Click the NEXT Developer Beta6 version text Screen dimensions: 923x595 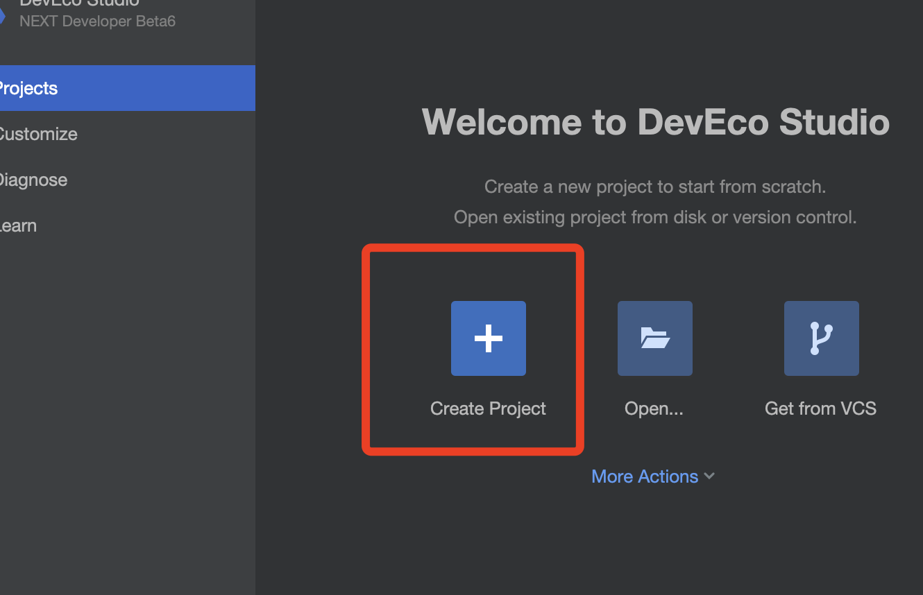97,21
